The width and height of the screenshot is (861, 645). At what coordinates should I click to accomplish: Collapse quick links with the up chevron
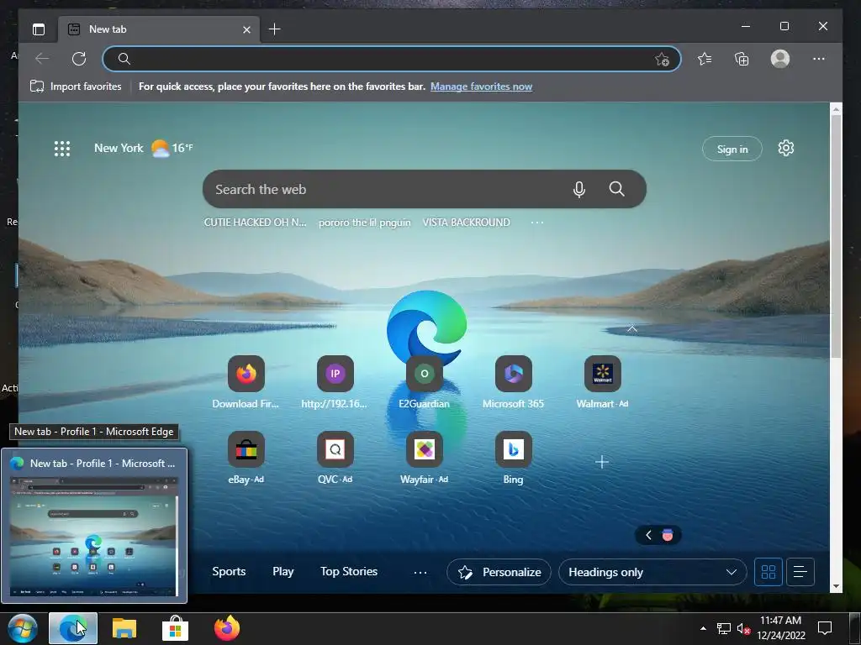(x=632, y=328)
